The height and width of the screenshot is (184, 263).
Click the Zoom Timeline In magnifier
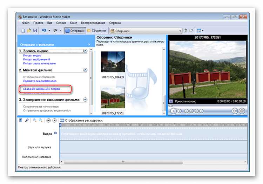point(35,121)
